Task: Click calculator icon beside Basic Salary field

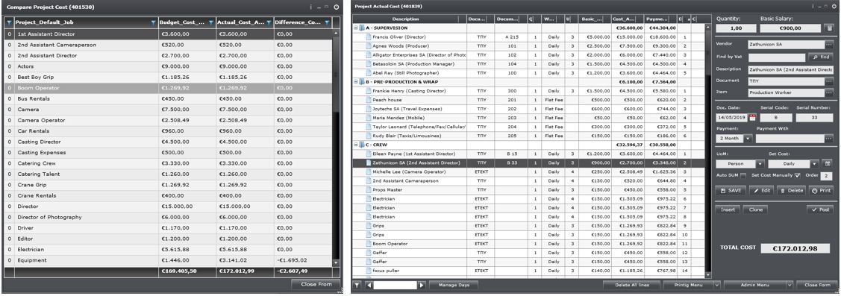Action: coord(829,28)
